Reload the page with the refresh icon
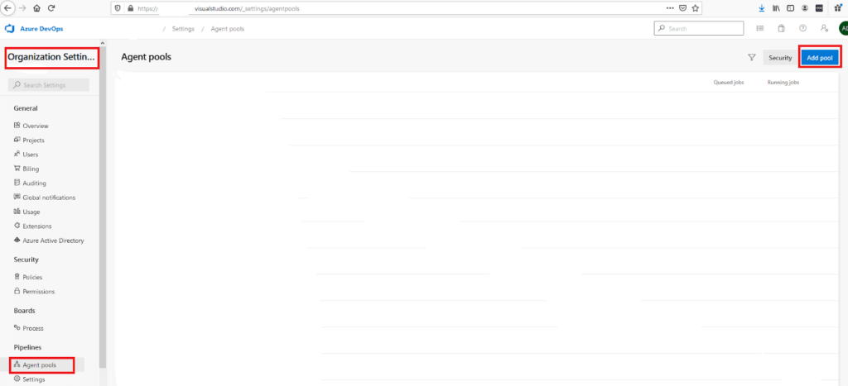Screen dimensions: 848x386 (x=51, y=8)
